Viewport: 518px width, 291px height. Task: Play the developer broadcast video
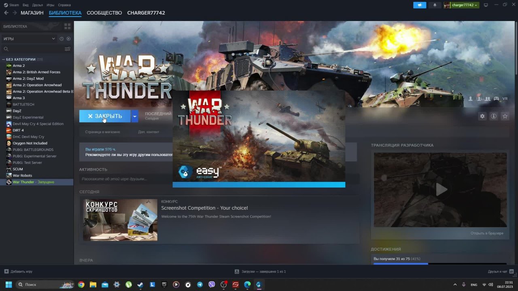440,190
